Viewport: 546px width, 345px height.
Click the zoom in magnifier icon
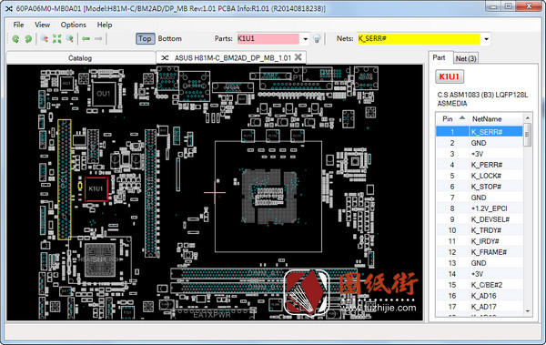point(70,38)
